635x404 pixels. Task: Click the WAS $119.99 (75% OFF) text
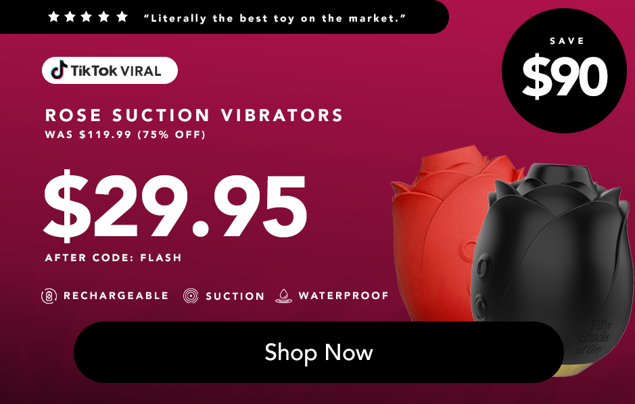pyautogui.click(x=125, y=135)
